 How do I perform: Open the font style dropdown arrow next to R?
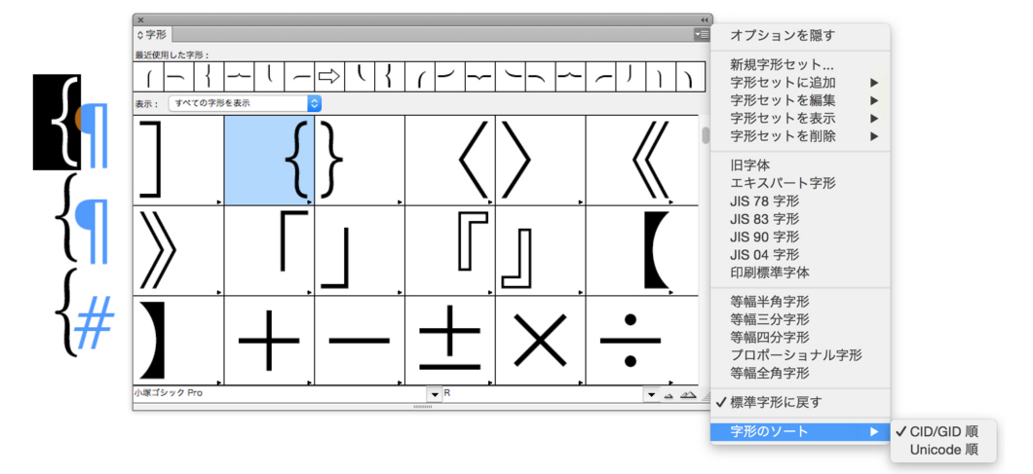pyautogui.click(x=652, y=393)
